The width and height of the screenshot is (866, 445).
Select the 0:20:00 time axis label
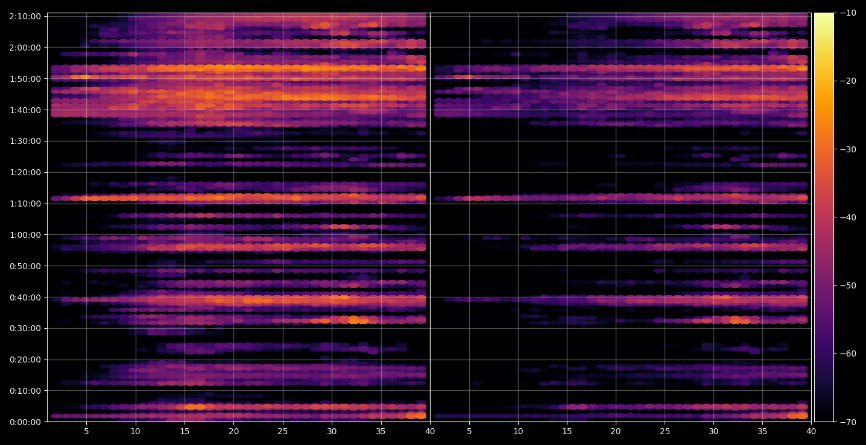pos(25,359)
